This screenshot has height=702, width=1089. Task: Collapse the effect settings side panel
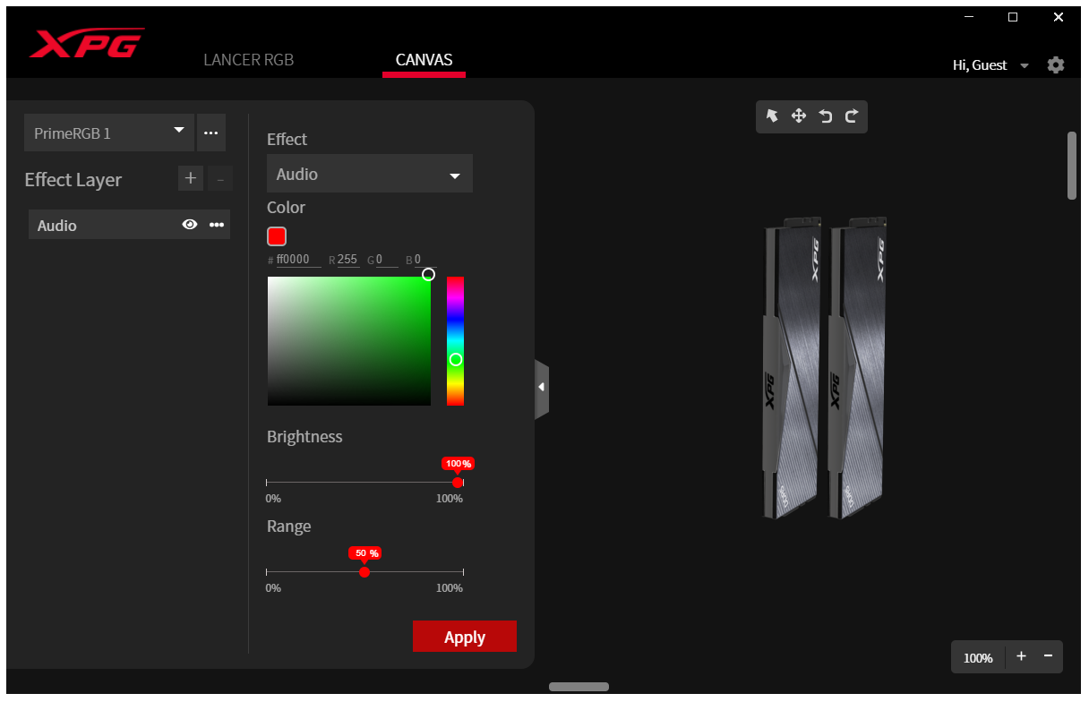click(542, 388)
